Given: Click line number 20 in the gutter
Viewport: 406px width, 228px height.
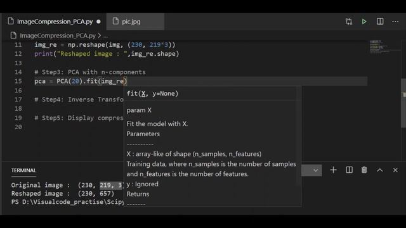Looking at the screenshot, I should pos(18,127).
